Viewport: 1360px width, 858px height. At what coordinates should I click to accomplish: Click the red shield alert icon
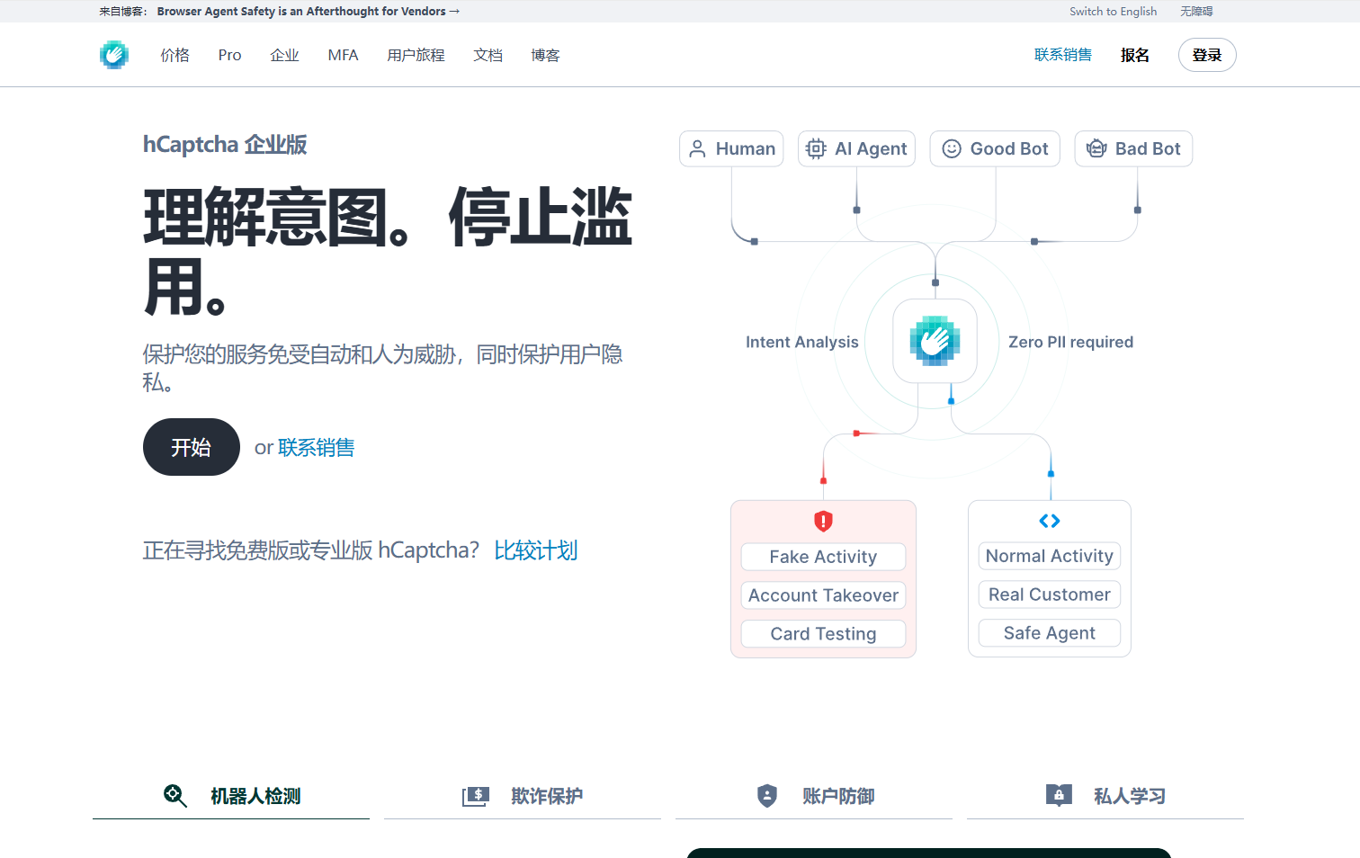pos(823,522)
